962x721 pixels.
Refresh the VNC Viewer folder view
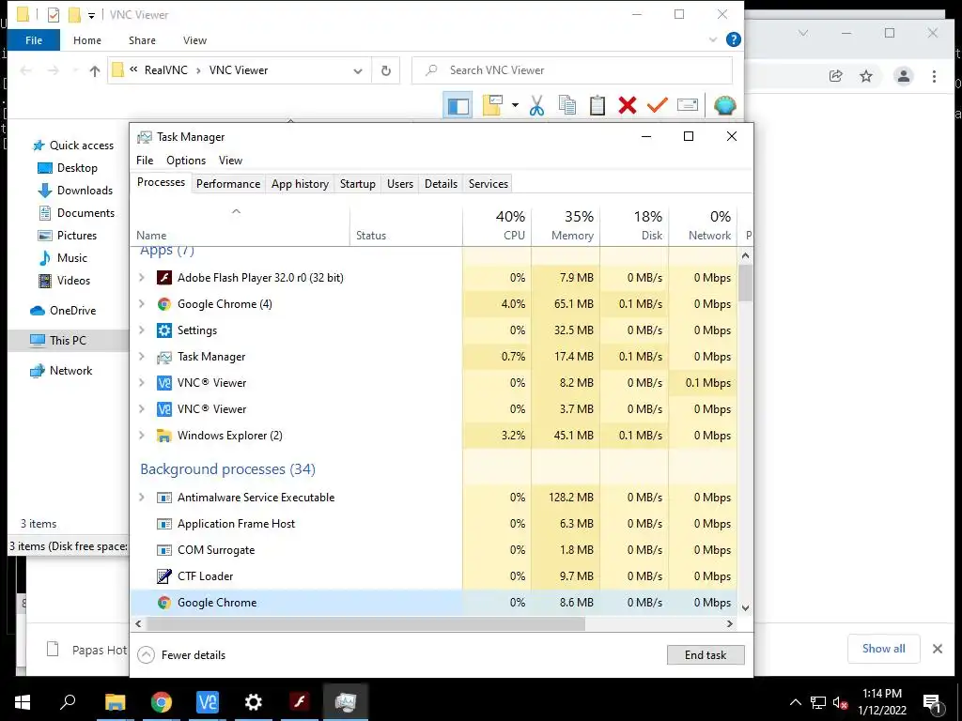[386, 70]
